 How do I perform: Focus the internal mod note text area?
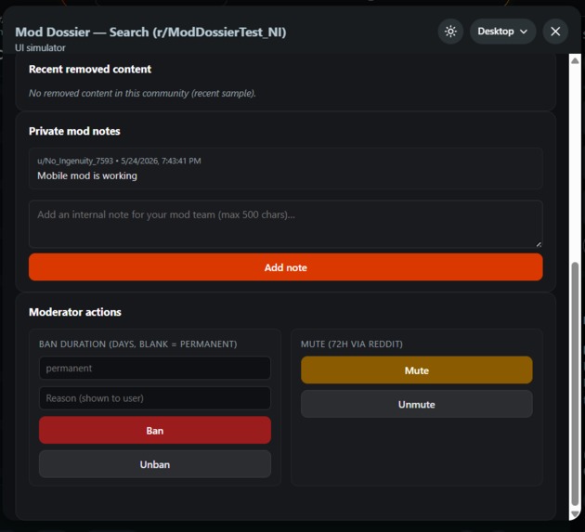pyautogui.click(x=285, y=224)
